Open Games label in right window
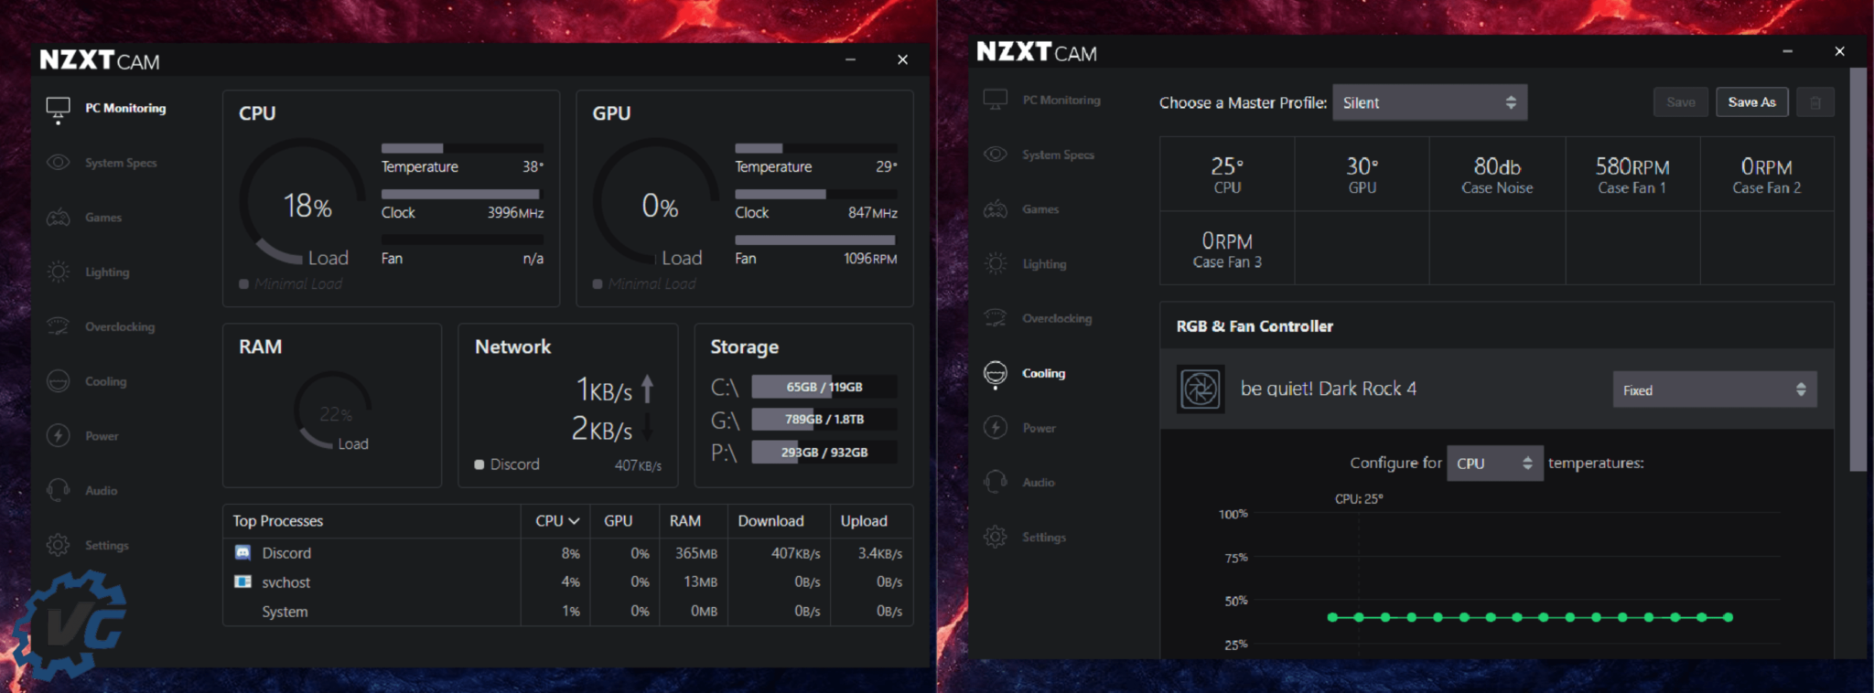Screen dimensions: 1874x693 (1040, 209)
